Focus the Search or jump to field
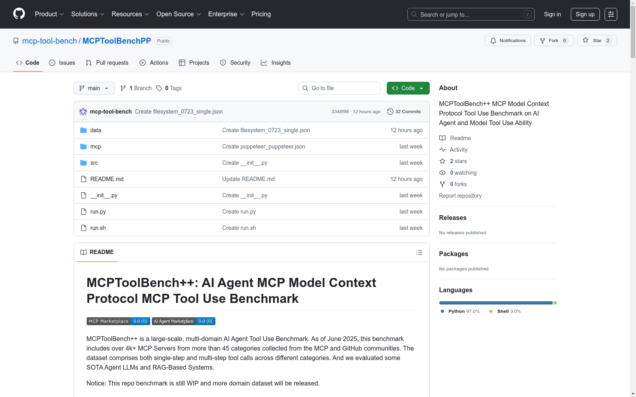 [x=471, y=14]
